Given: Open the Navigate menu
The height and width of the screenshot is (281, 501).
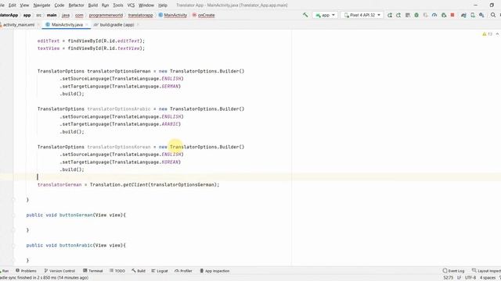Looking at the screenshot, I should (x=41, y=5).
